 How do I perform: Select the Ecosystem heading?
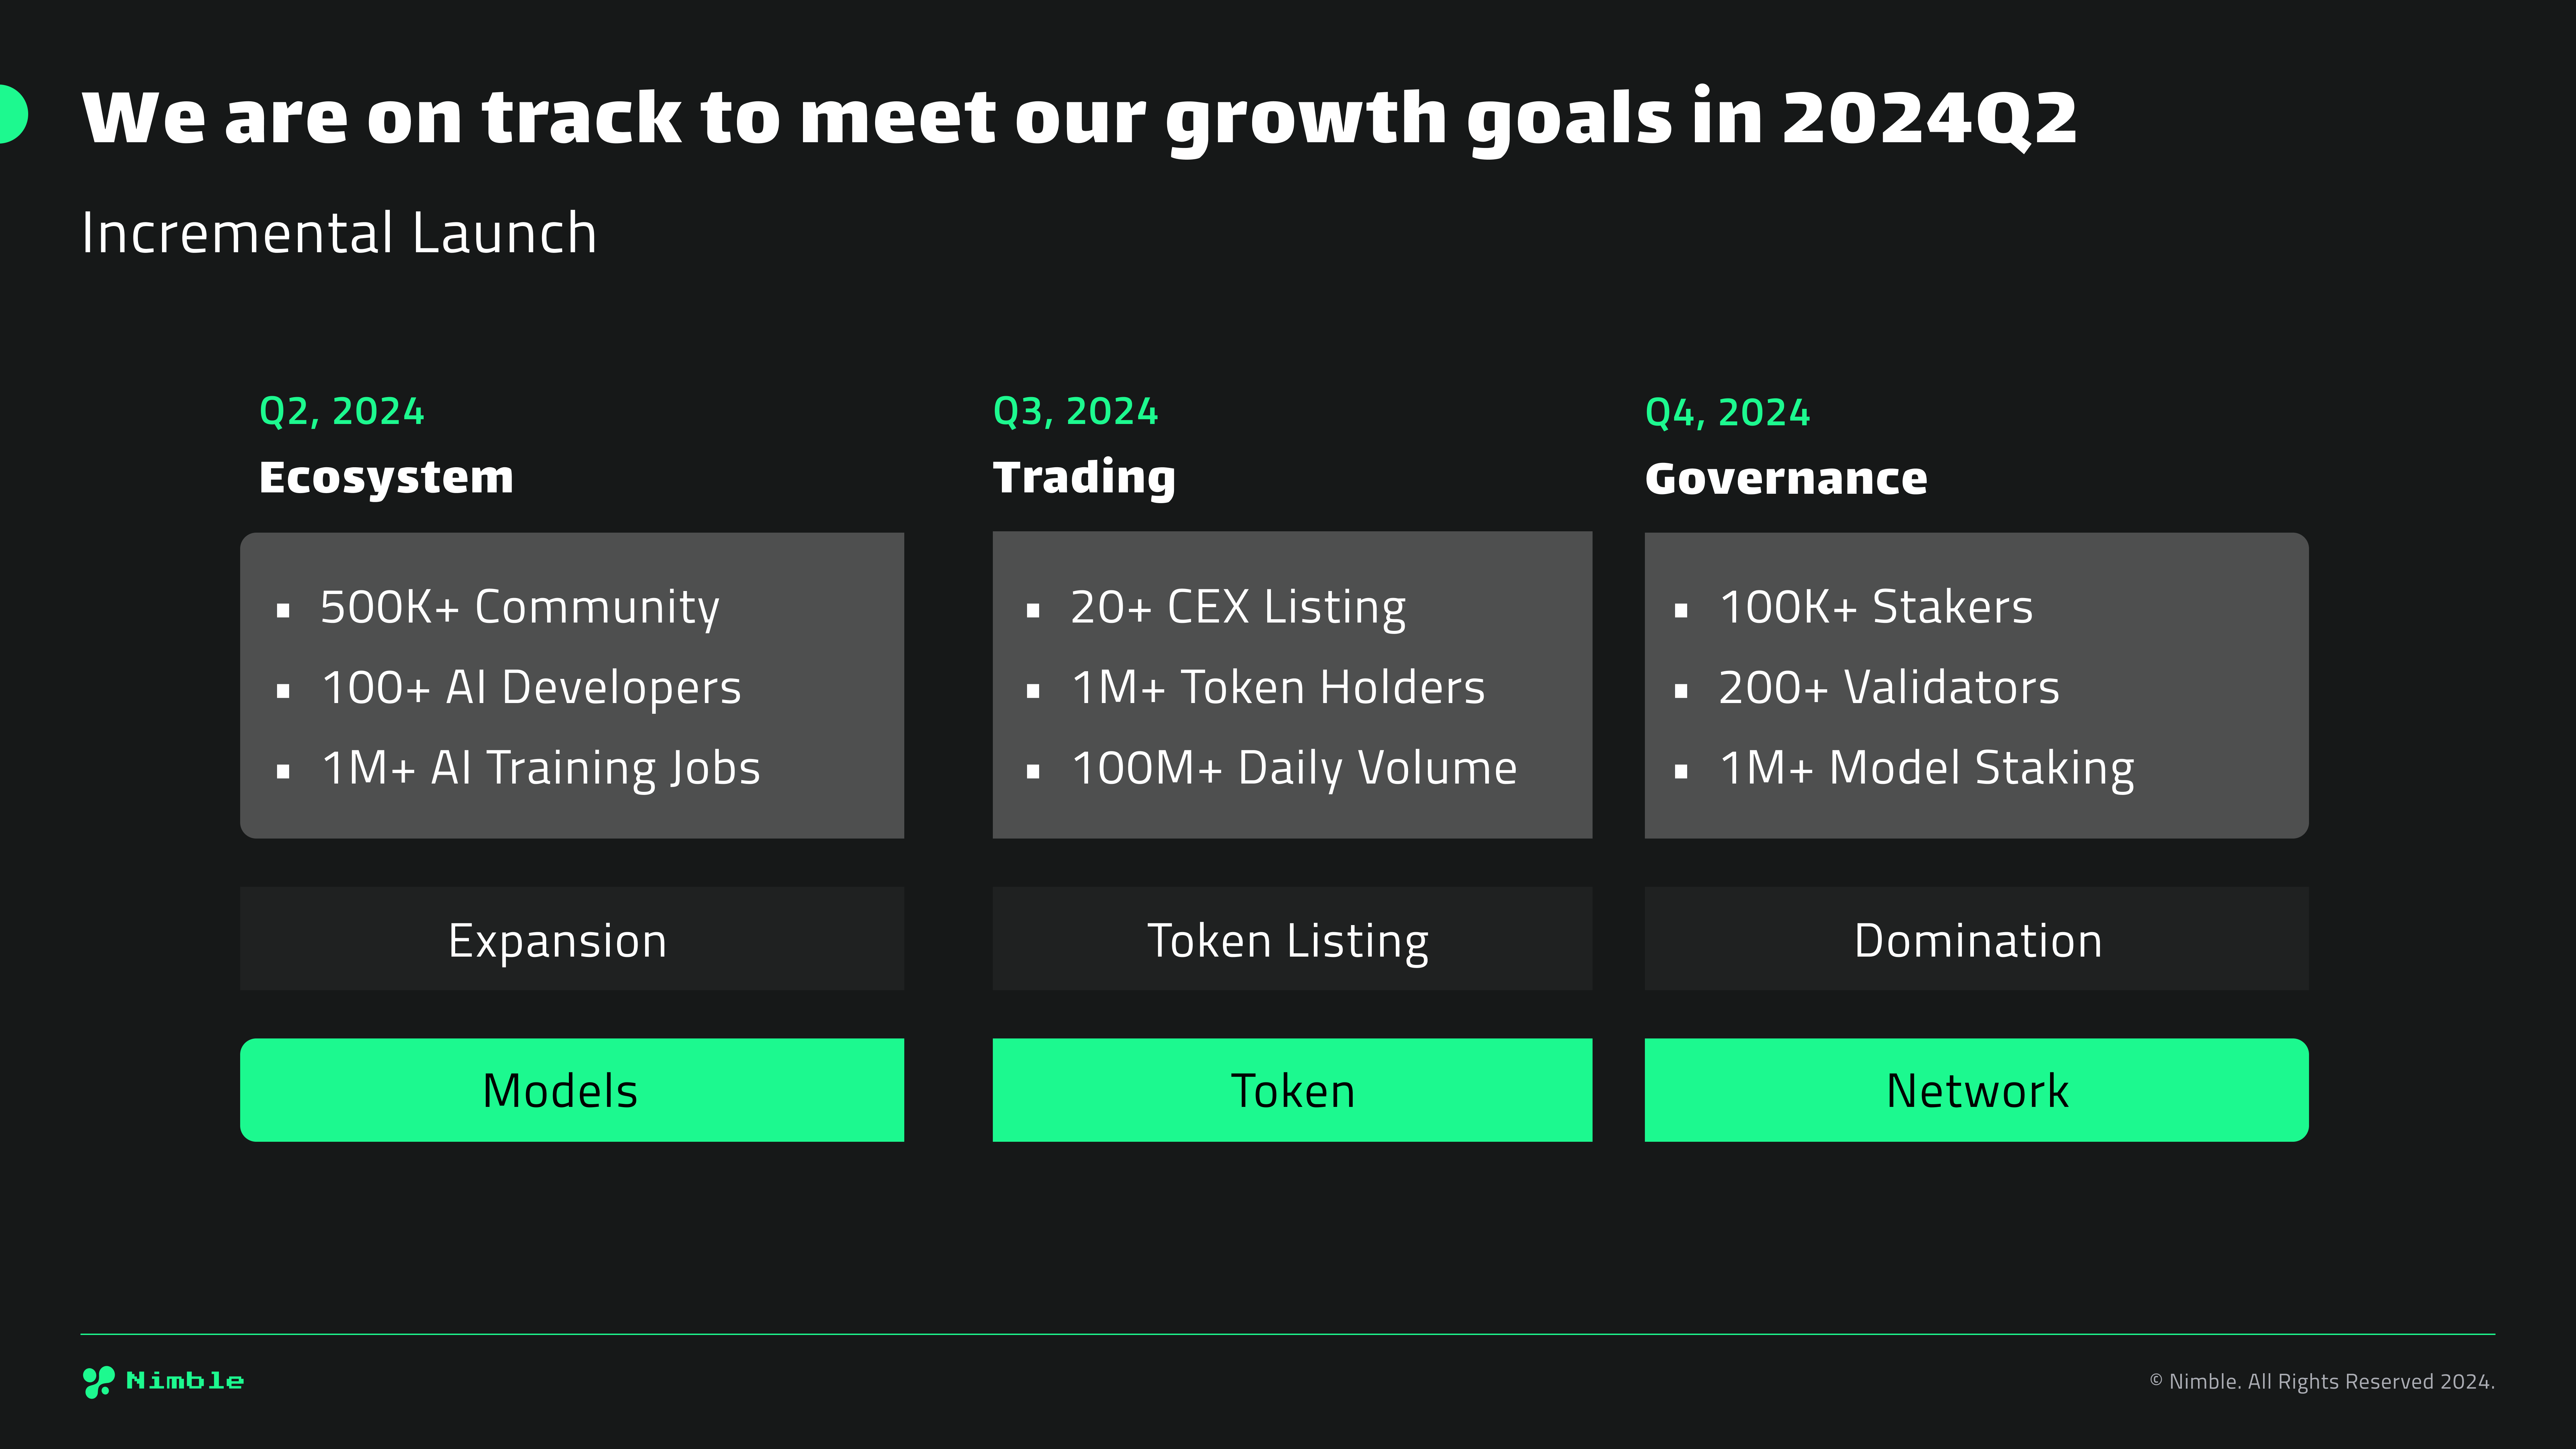(386, 477)
